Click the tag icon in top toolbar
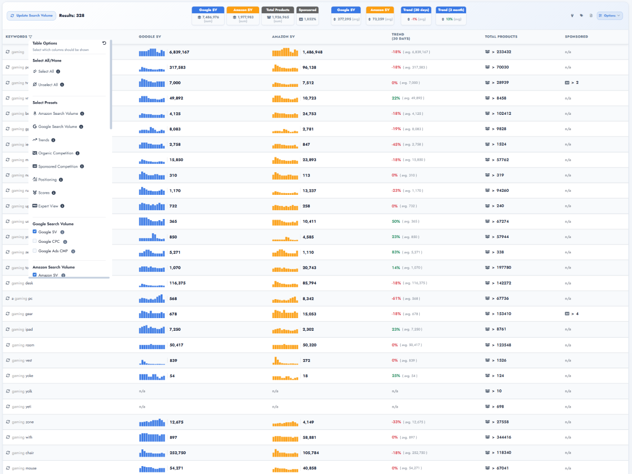This screenshot has height=474, width=632. click(581, 15)
